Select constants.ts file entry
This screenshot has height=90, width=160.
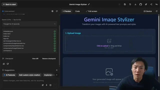point(7,50)
